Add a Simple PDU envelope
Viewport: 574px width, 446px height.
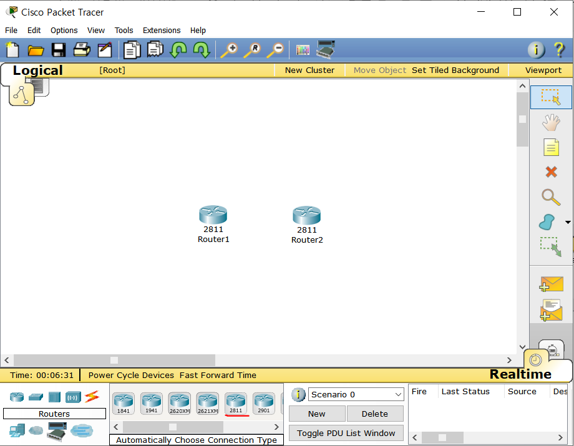click(x=551, y=284)
